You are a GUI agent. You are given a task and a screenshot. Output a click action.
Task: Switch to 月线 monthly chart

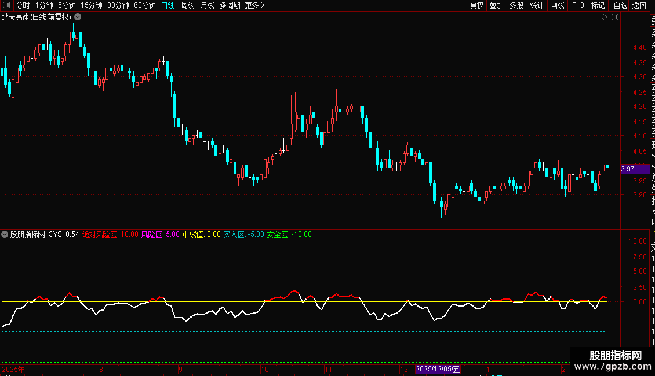pyautogui.click(x=207, y=5)
